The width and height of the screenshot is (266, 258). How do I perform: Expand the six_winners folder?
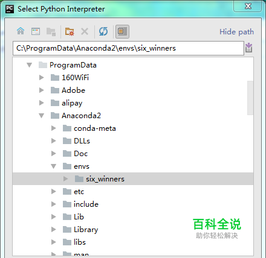click(66, 179)
